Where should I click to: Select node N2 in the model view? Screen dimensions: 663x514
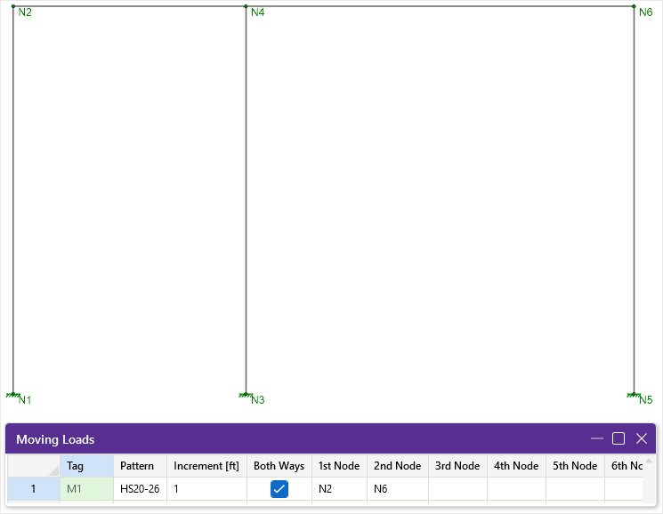[13, 6]
